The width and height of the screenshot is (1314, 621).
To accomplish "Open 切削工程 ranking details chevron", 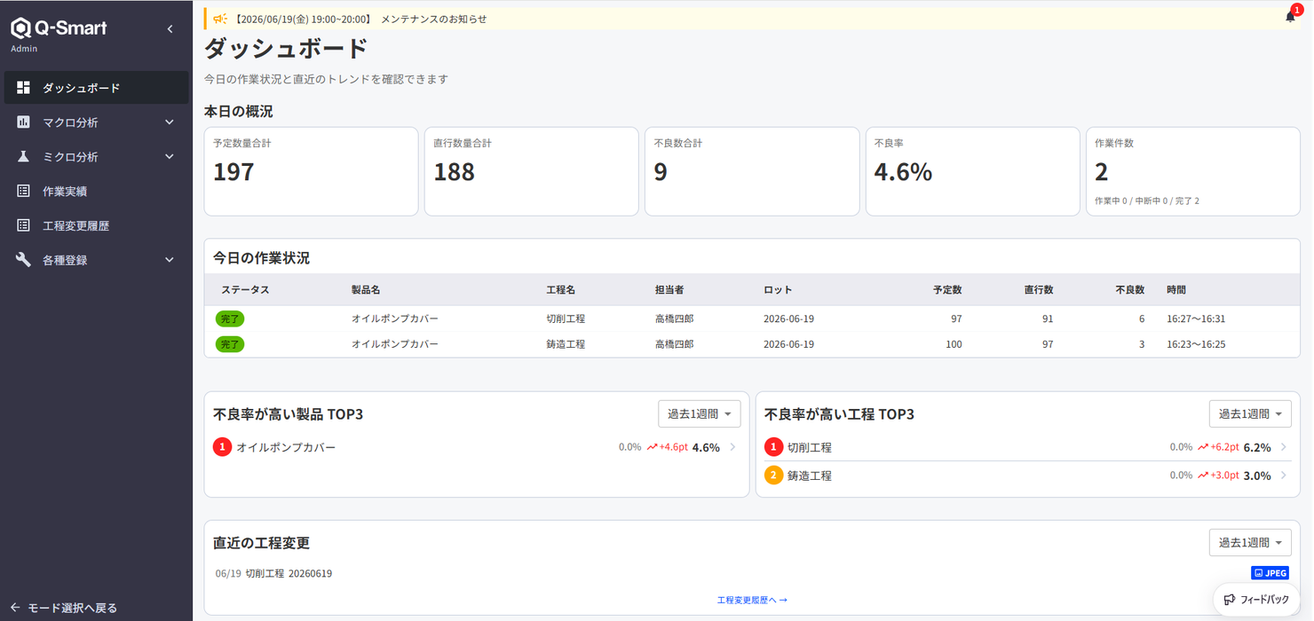I will point(1284,447).
